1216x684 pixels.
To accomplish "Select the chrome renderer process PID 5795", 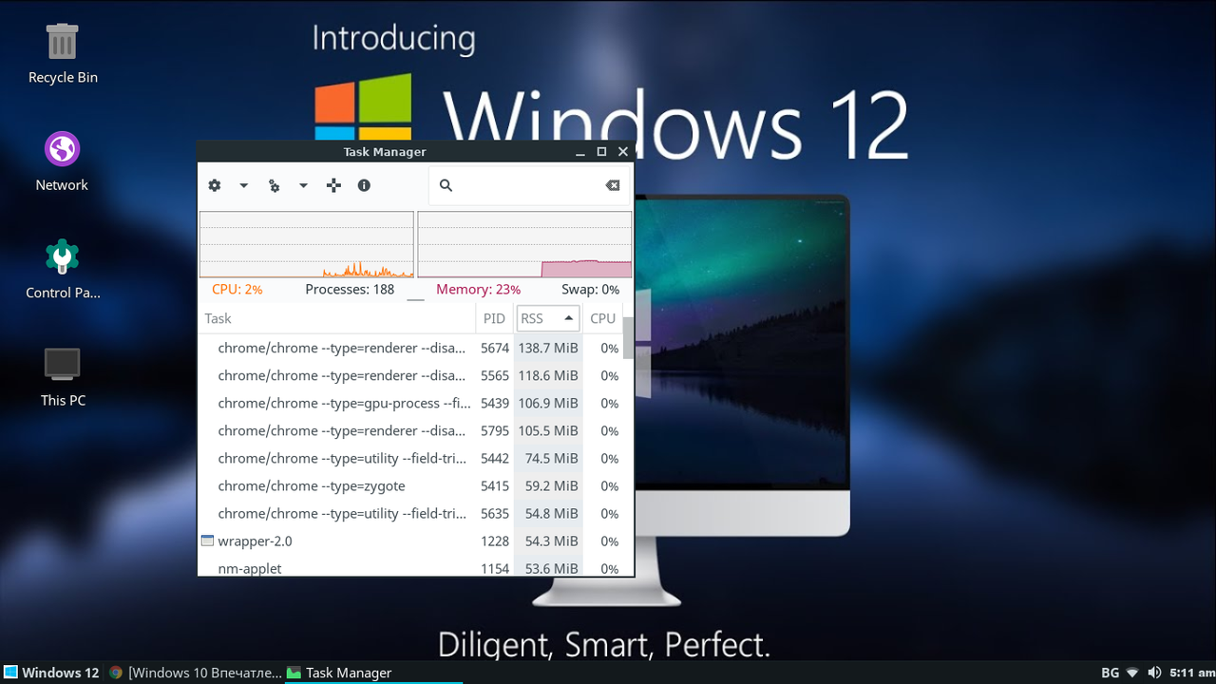I will point(410,430).
